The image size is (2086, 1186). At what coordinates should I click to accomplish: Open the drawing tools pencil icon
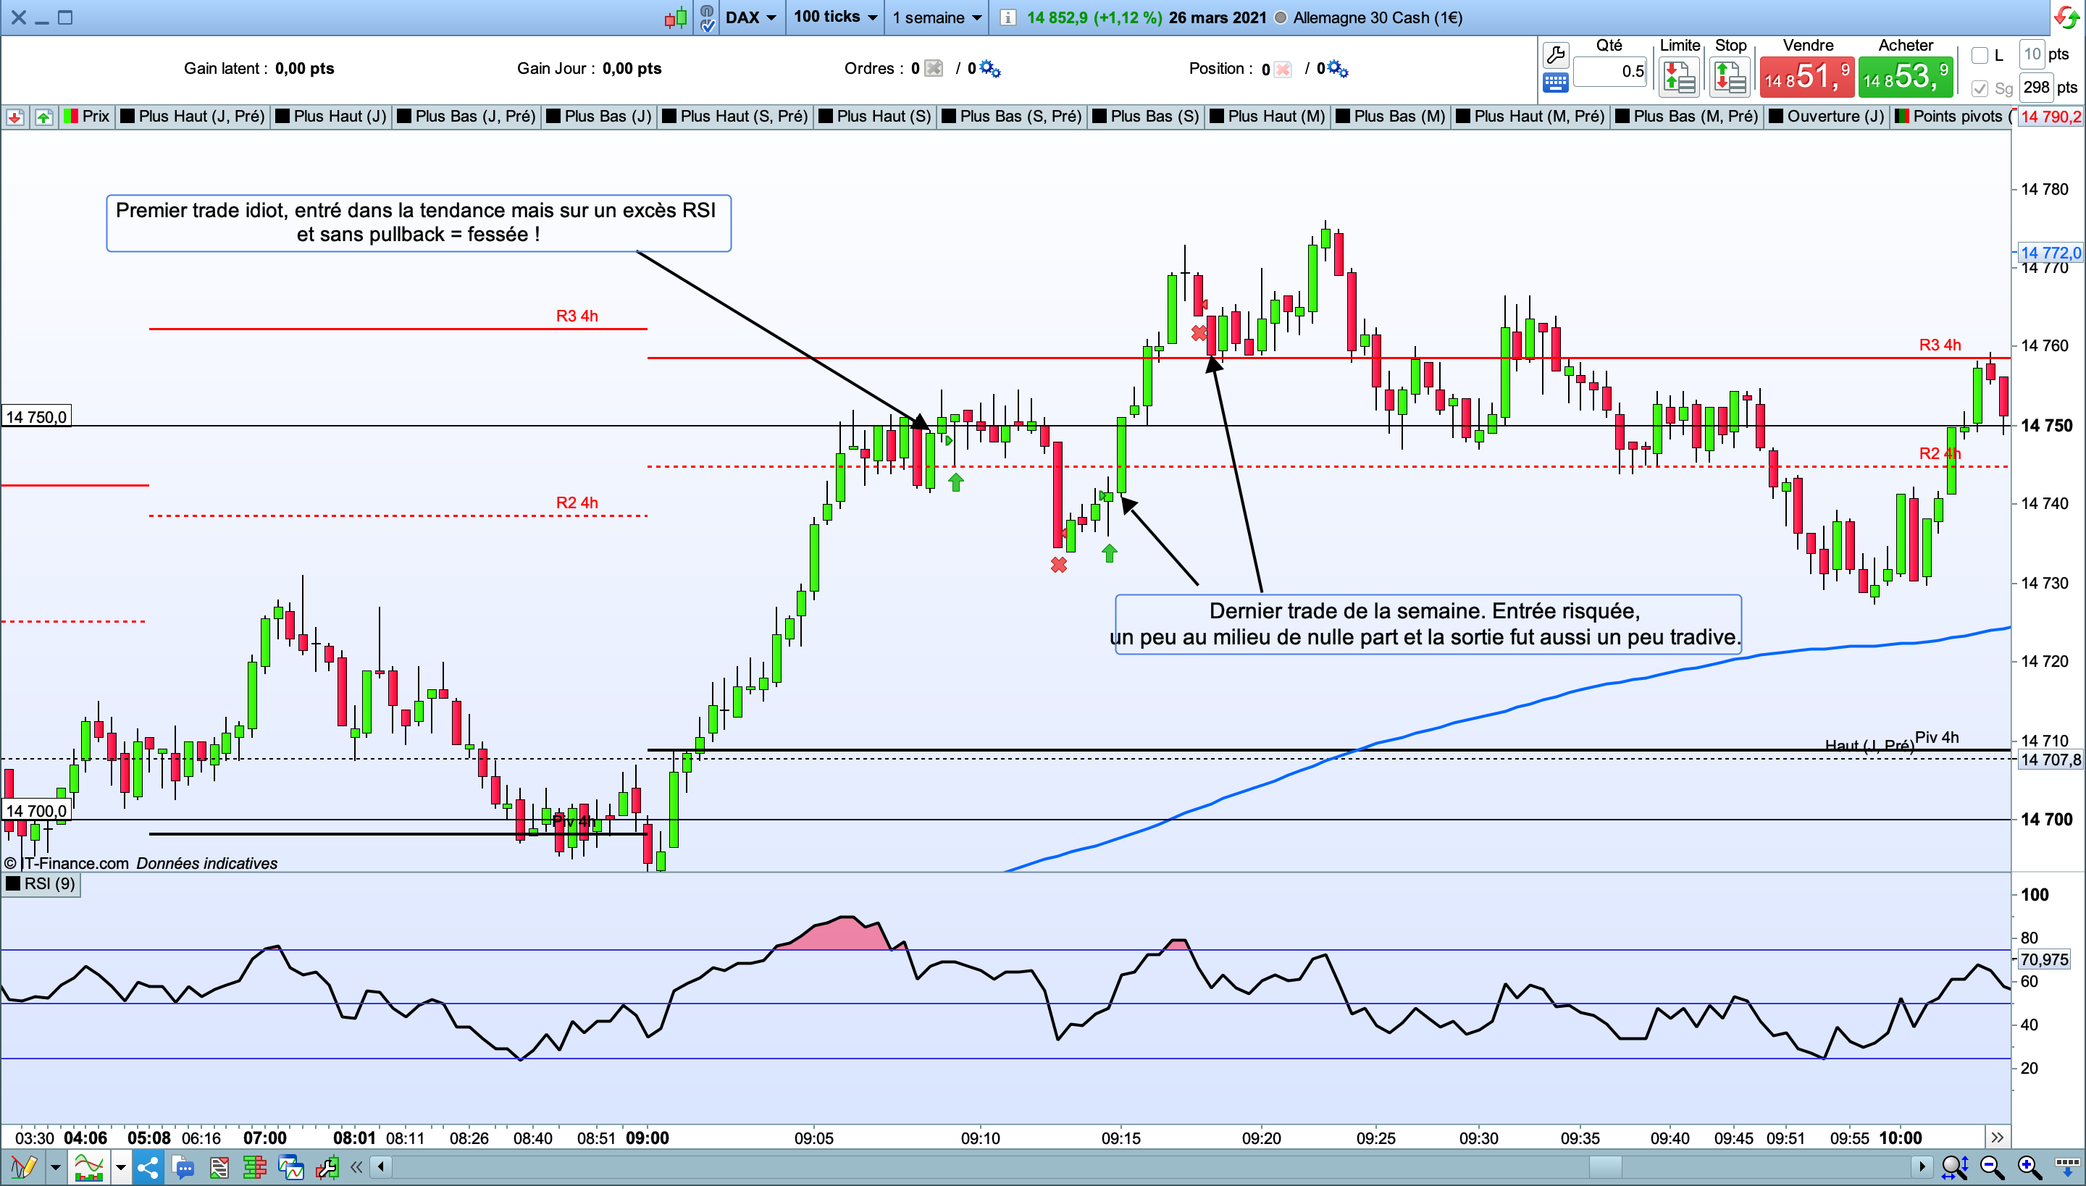tap(23, 1167)
